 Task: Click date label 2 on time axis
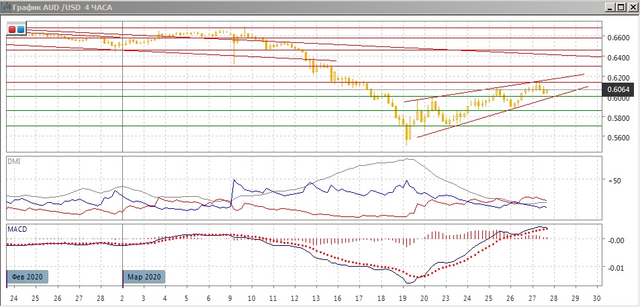(x=122, y=298)
